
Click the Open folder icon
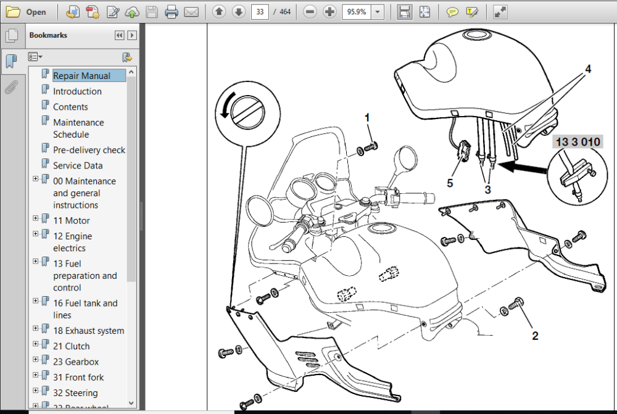point(13,12)
